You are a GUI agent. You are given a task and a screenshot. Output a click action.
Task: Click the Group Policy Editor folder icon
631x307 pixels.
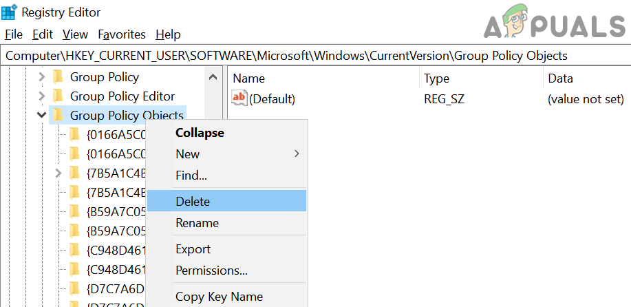[x=58, y=96]
